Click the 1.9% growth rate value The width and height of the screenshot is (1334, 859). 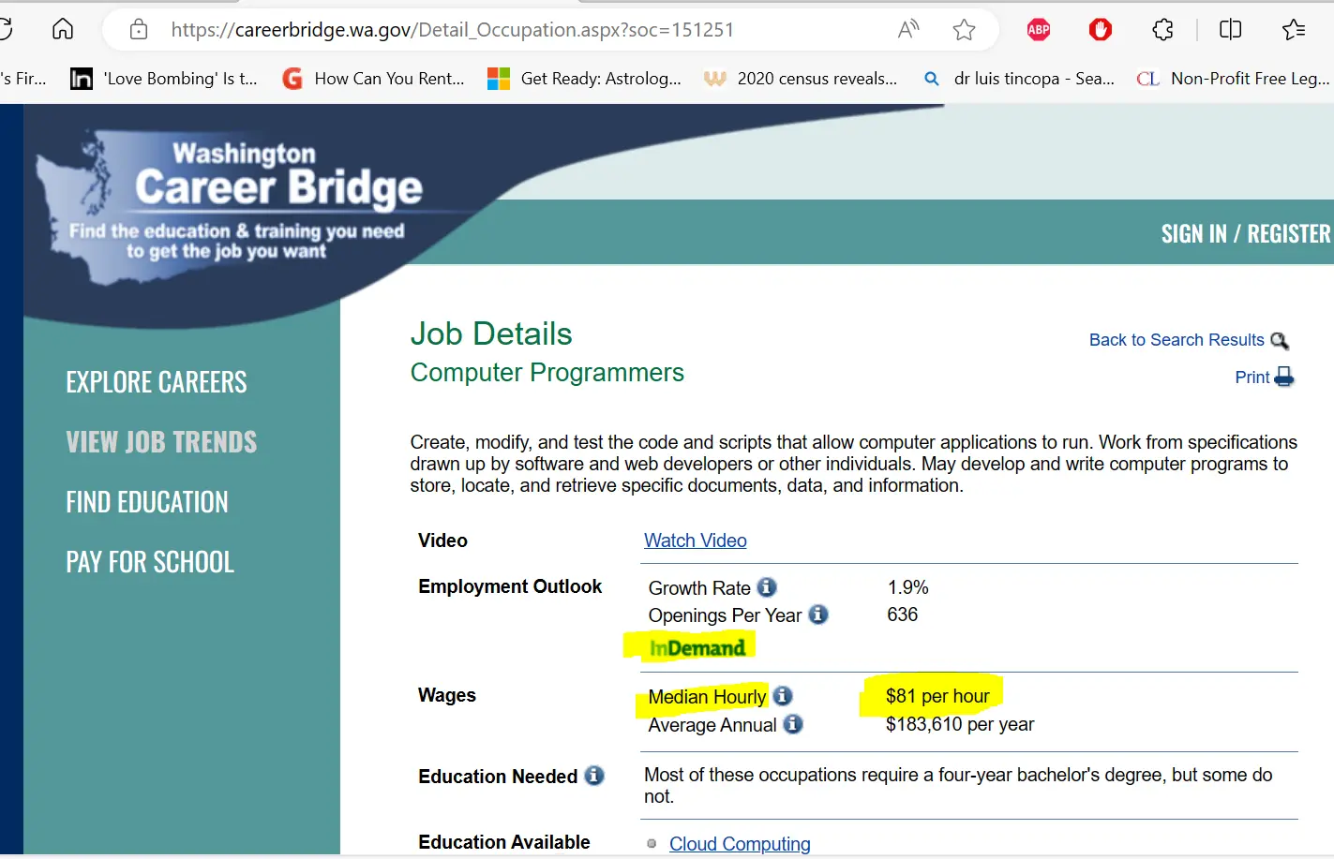point(908,587)
